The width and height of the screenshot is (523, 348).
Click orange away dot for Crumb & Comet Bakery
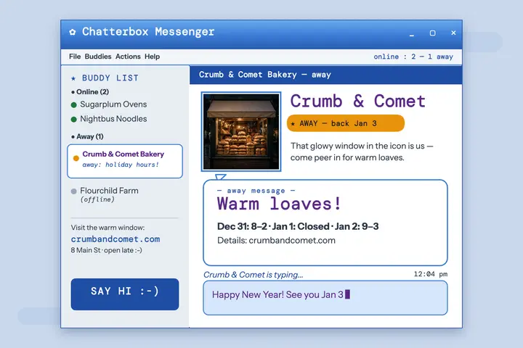tap(76, 158)
